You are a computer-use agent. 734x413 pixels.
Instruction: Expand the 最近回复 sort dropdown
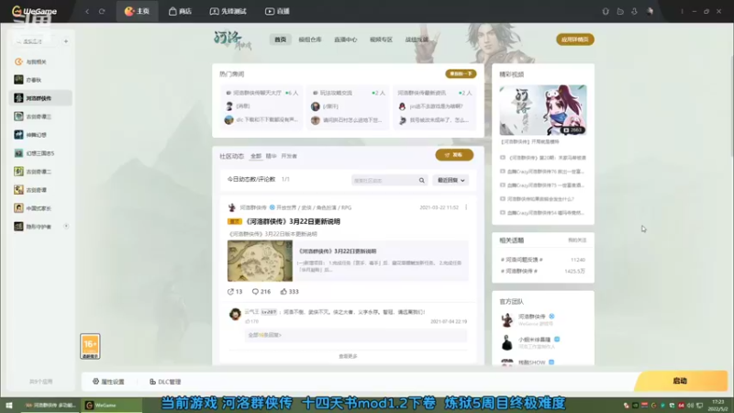coord(450,180)
